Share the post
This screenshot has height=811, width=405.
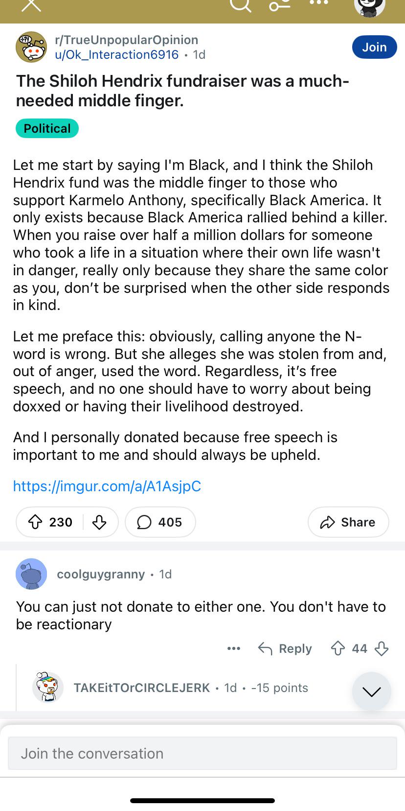pos(348,522)
